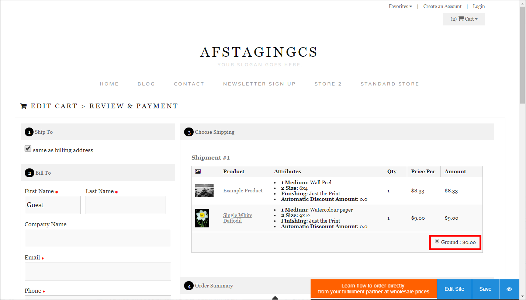The height and width of the screenshot is (300, 526).
Task: Navigate to Standard Store menu item
Action: (390, 84)
